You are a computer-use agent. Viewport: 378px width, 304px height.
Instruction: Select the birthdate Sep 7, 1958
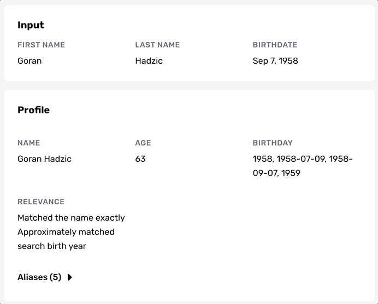[275, 61]
